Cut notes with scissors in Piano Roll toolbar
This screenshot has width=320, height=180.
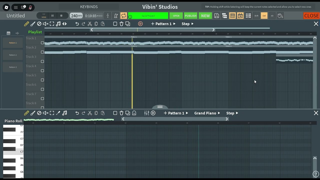pos(90,113)
